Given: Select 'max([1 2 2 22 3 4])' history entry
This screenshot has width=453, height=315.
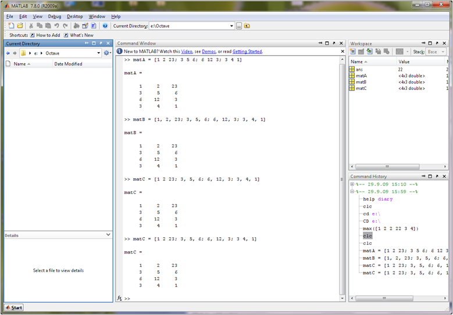Looking at the screenshot, I should tap(391, 229).
